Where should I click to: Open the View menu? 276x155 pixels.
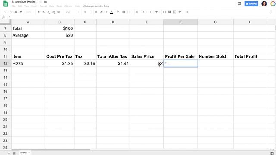(27, 6)
